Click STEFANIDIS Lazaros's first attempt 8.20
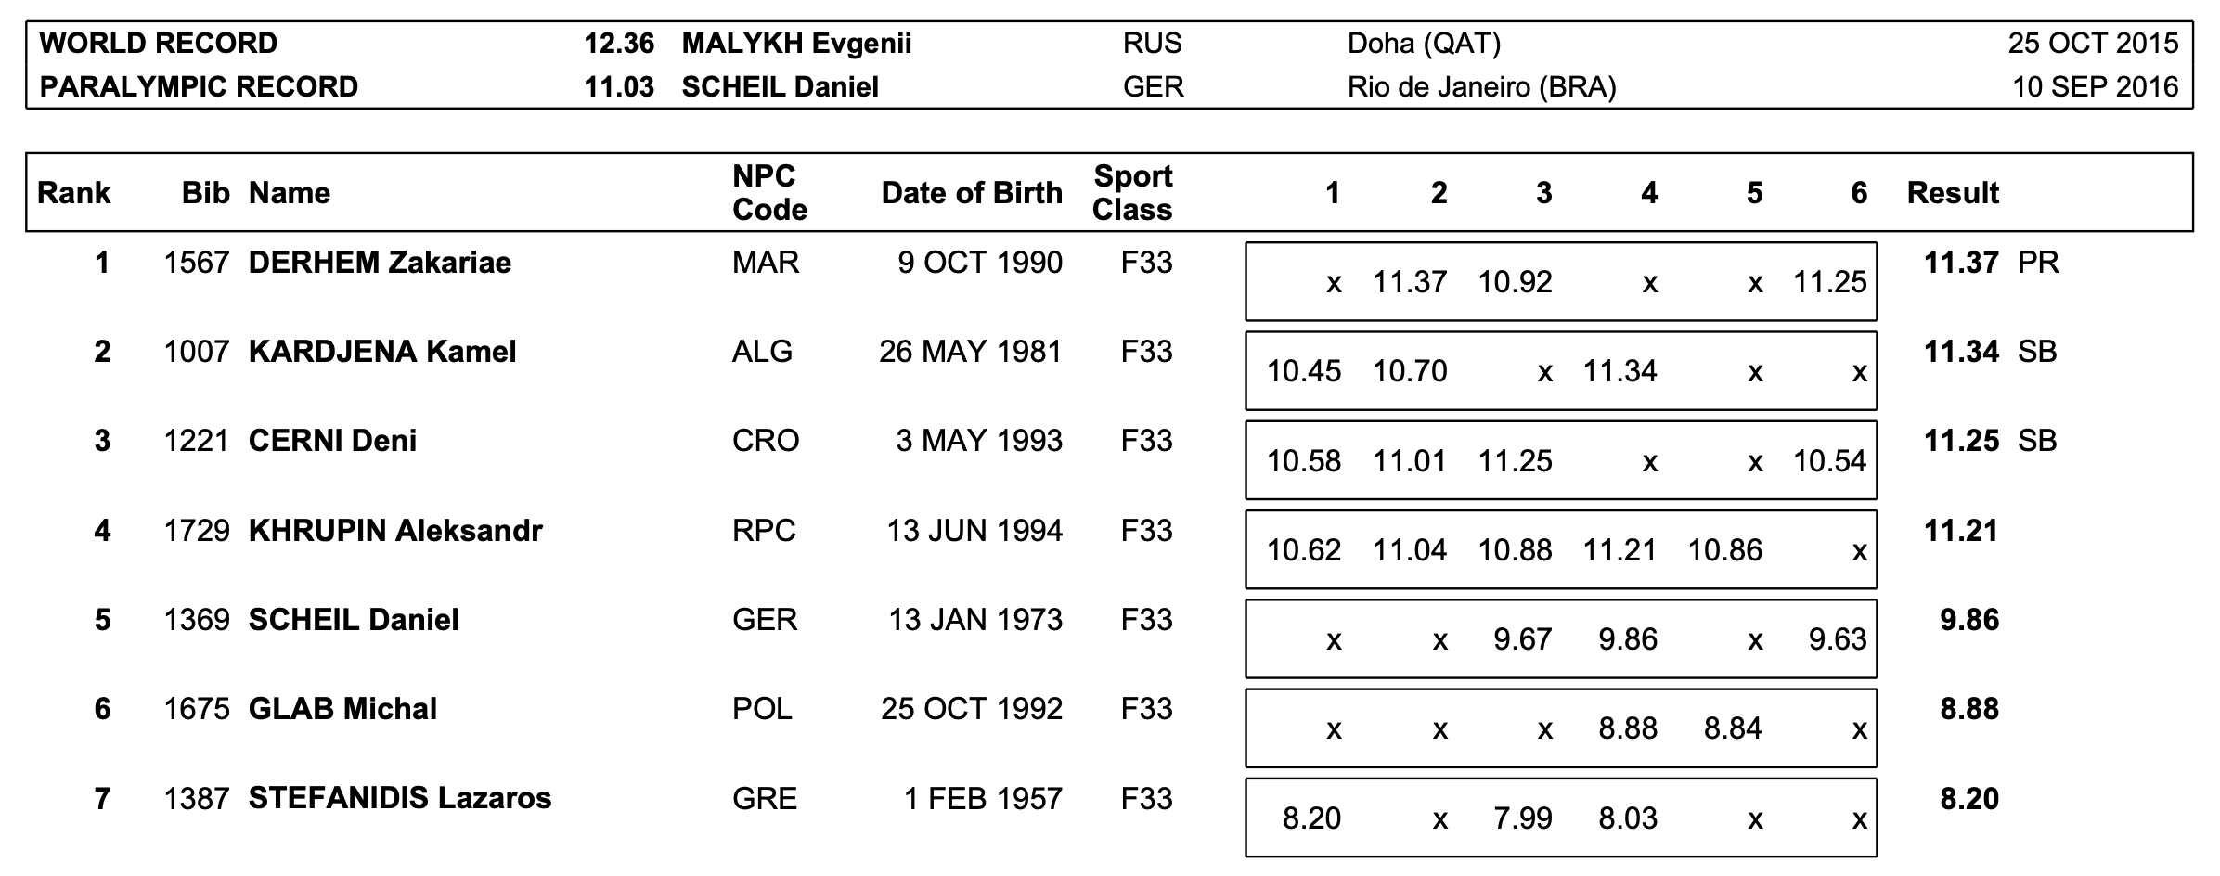This screenshot has height=876, width=2220. (x=1311, y=818)
